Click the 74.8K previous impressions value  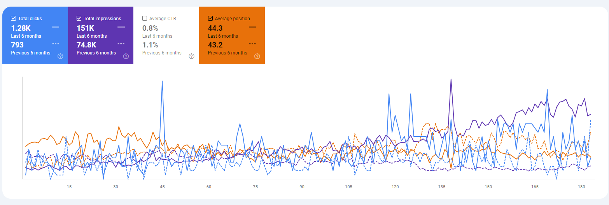[x=86, y=45]
